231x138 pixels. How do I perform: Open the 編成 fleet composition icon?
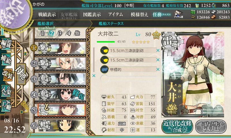6,44
